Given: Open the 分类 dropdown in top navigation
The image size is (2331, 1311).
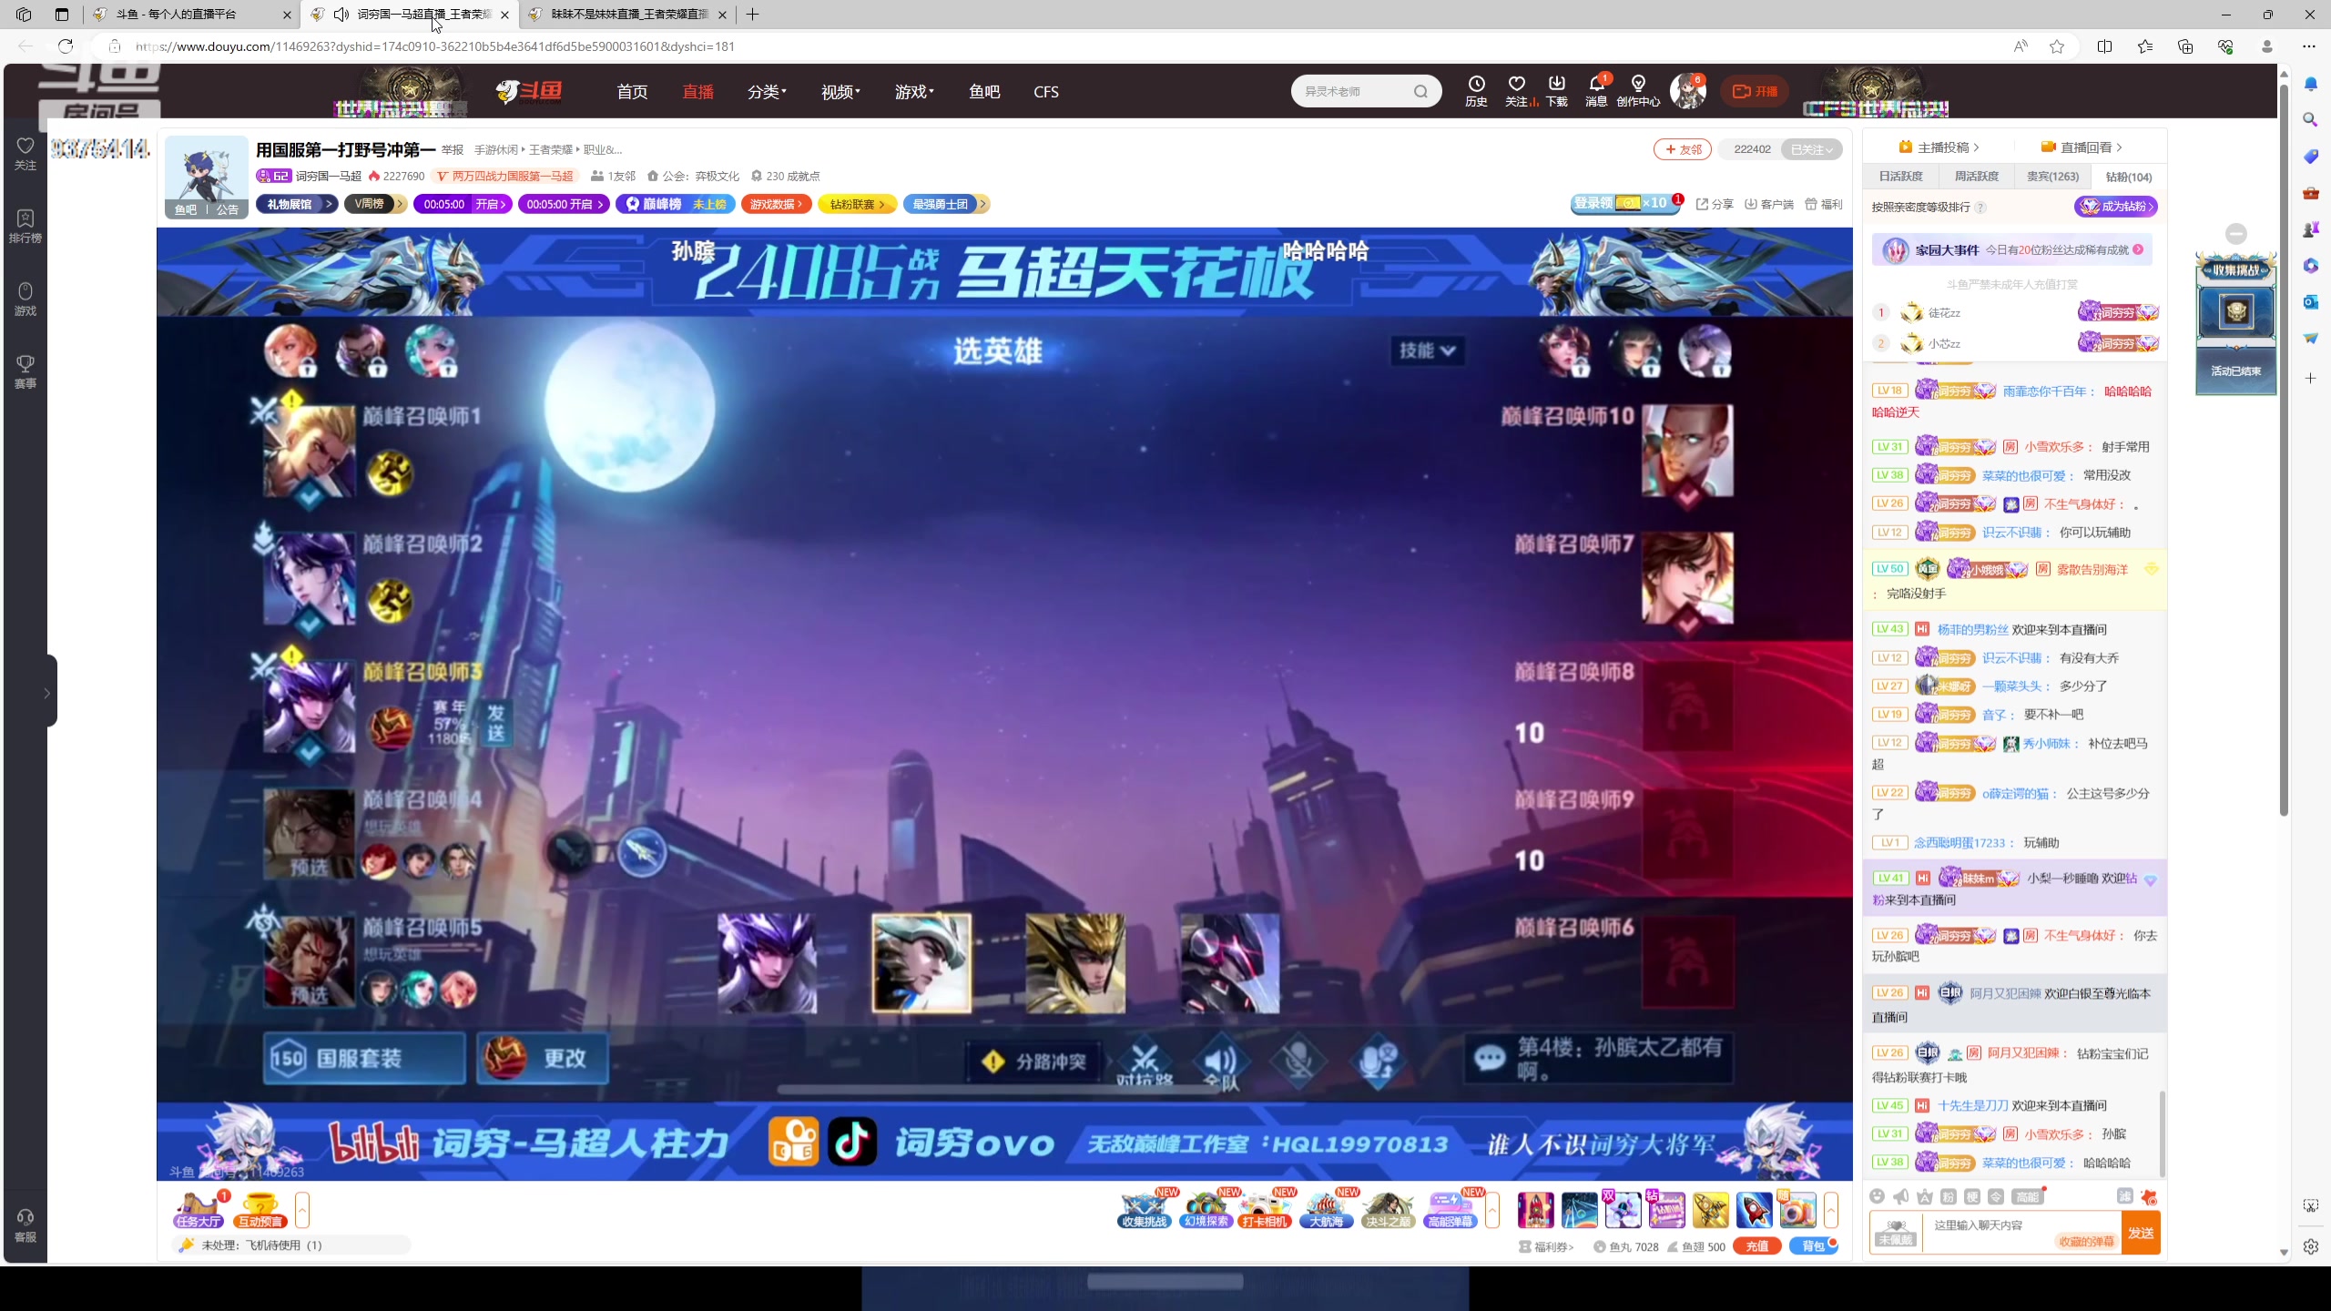Looking at the screenshot, I should (x=767, y=91).
